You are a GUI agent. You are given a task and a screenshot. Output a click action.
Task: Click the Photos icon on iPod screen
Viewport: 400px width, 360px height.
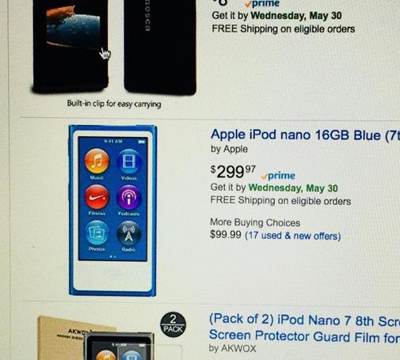[x=97, y=233]
